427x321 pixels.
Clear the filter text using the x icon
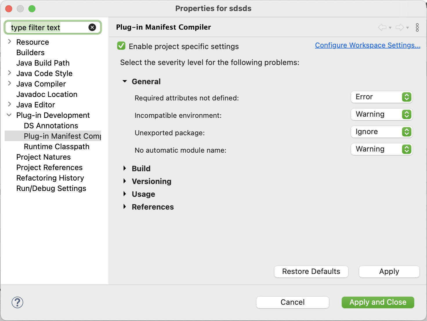coord(92,27)
